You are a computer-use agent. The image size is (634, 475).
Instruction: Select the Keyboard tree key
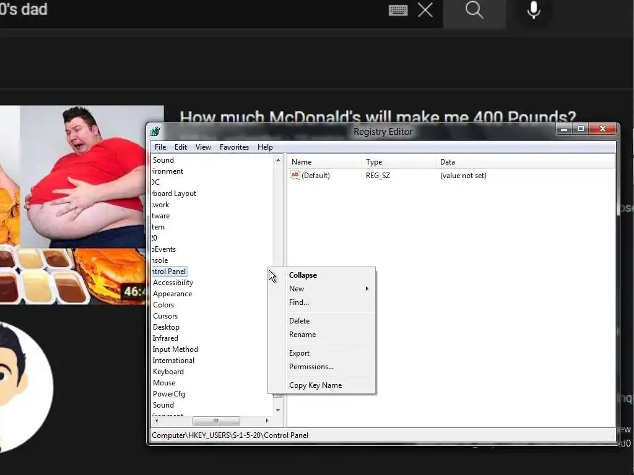[x=168, y=372]
